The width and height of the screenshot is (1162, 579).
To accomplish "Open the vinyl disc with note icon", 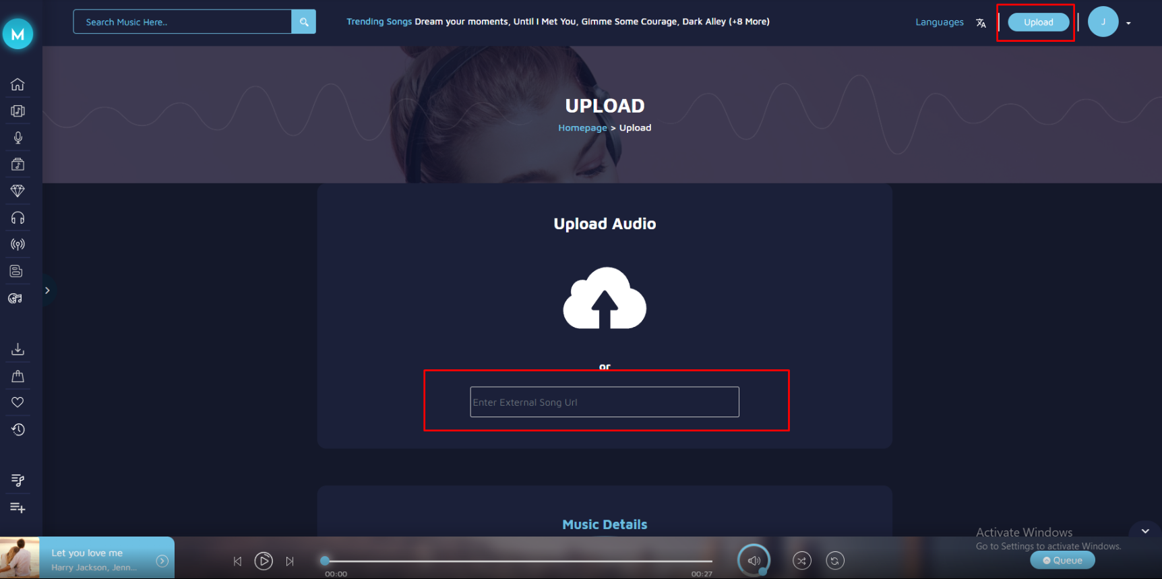I will coord(15,298).
